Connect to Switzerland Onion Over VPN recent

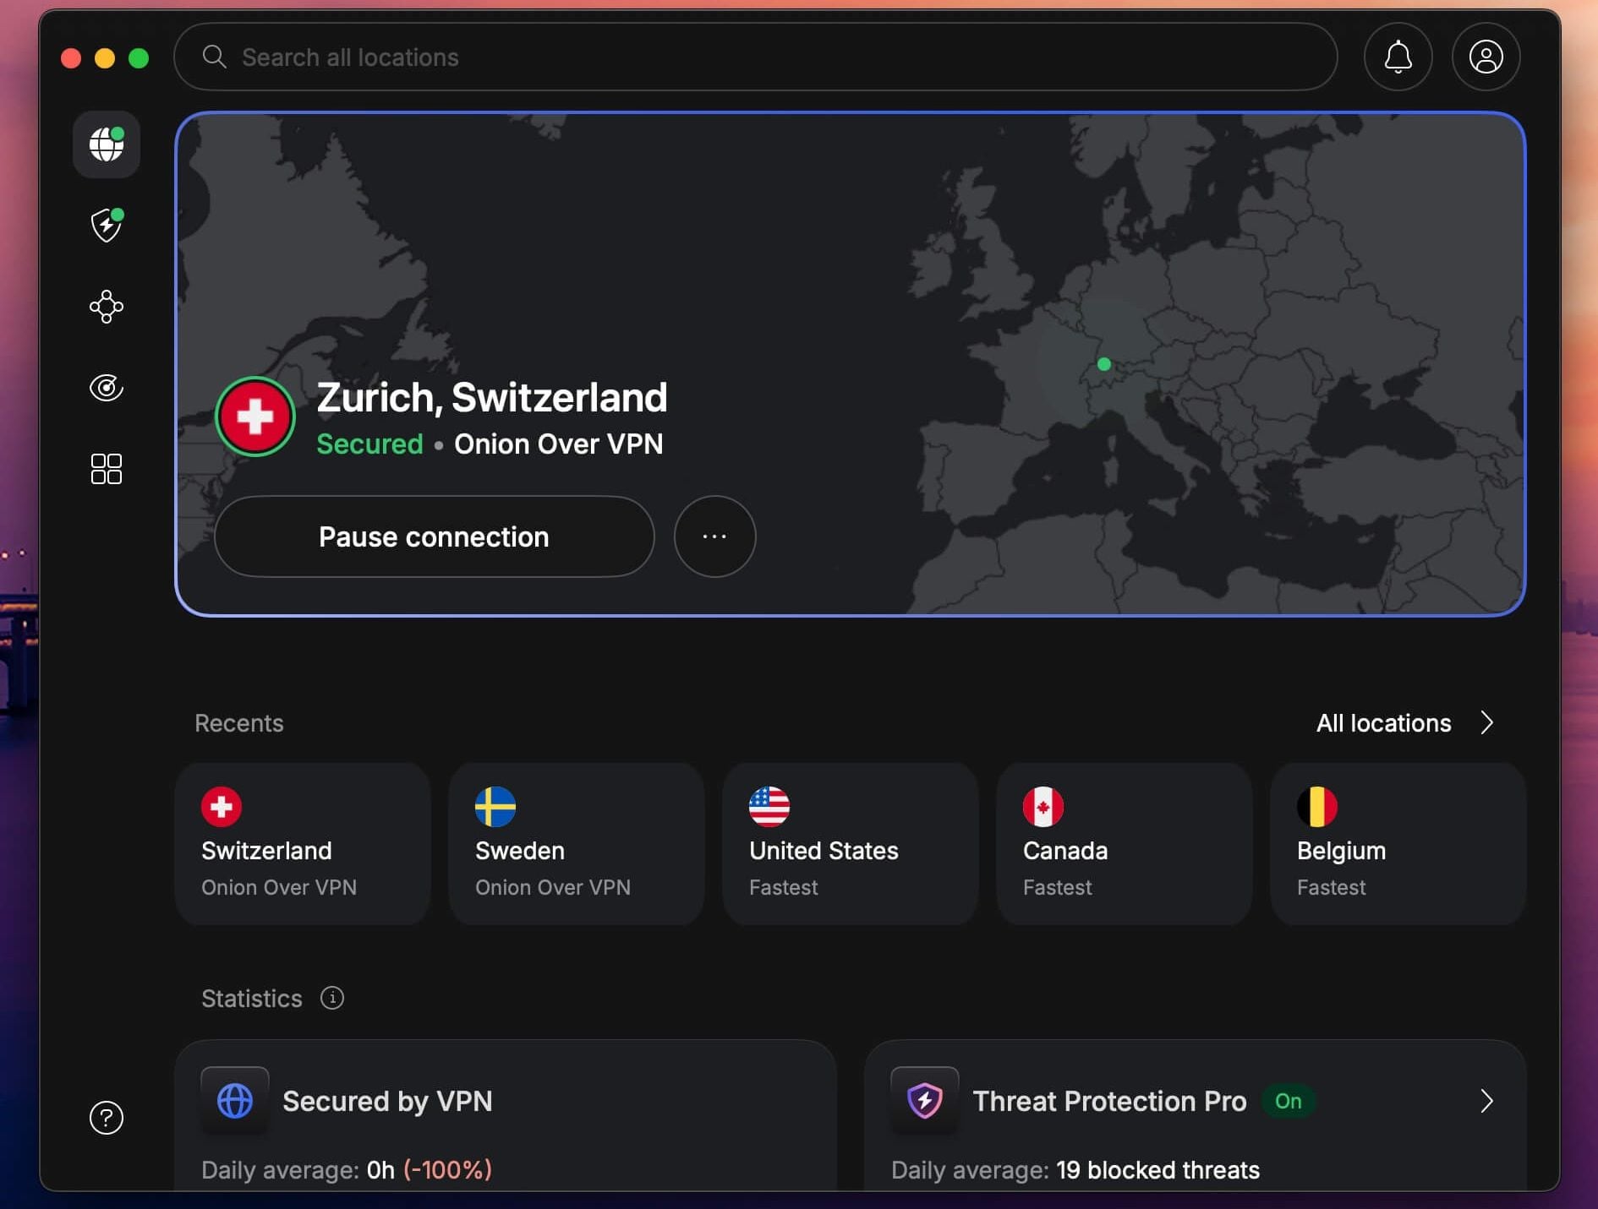click(x=303, y=843)
